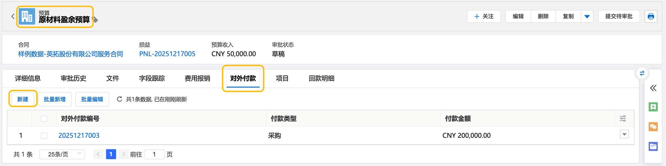Open the orange chat sidebar icon
The height and width of the screenshot is (166, 666).
click(653, 126)
